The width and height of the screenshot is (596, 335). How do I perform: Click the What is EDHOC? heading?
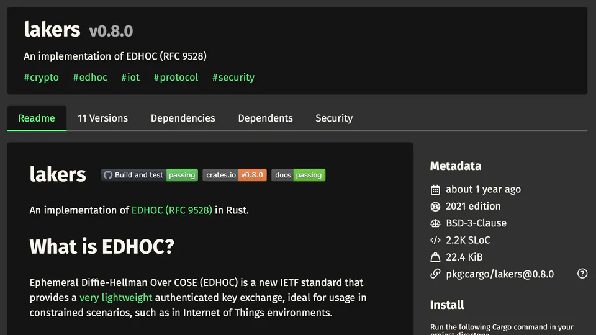102,246
